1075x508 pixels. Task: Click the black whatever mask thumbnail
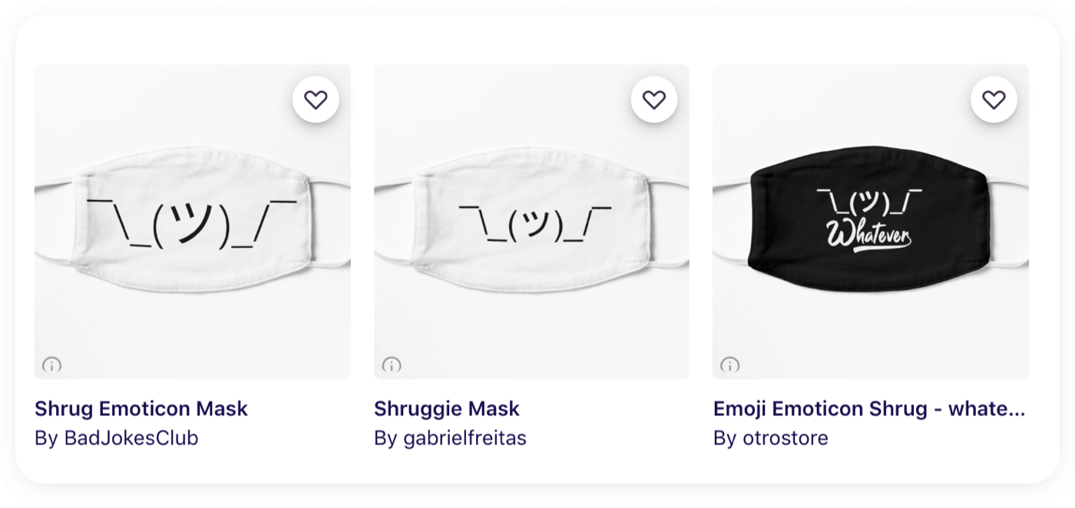pos(870,223)
